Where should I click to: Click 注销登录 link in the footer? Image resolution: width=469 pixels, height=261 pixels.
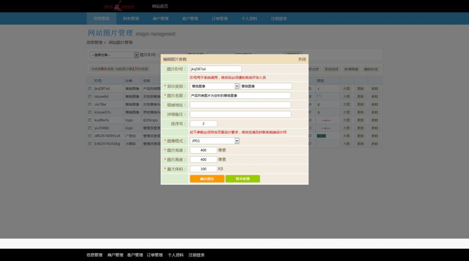pos(196,255)
